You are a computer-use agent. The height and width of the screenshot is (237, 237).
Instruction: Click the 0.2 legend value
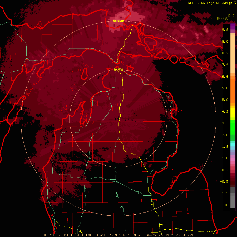[225, 170]
